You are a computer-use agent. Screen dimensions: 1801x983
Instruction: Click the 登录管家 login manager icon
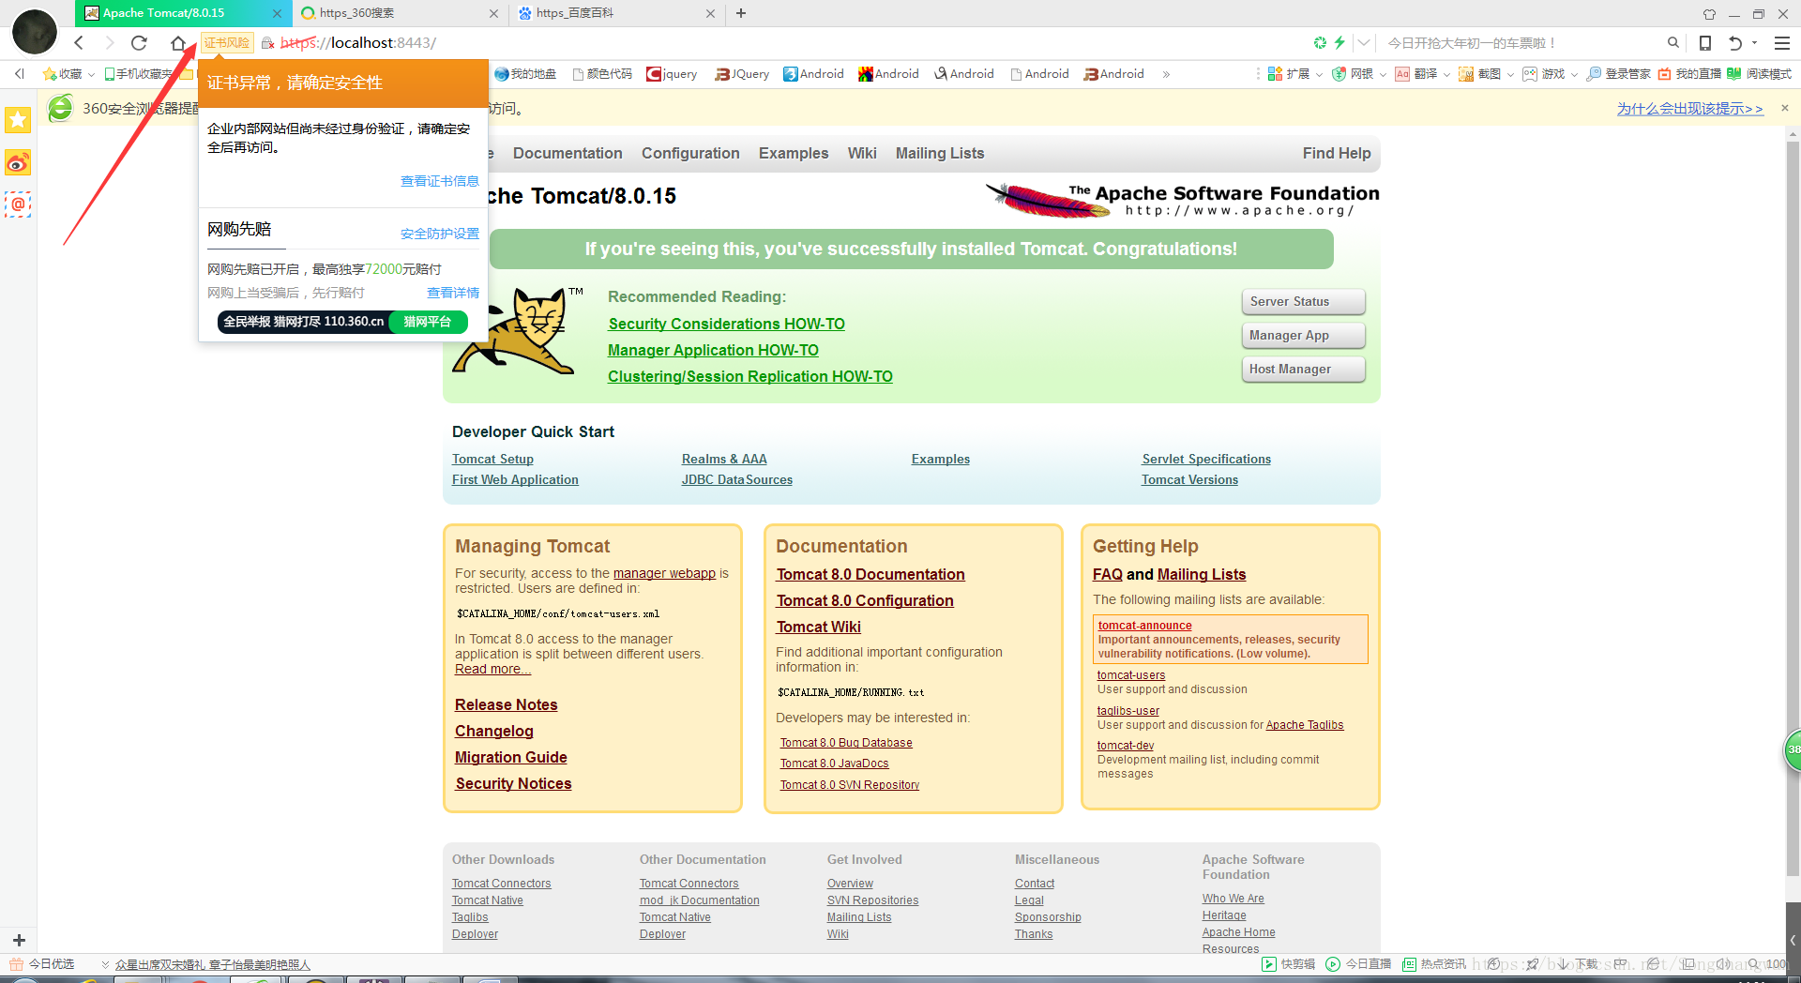coord(1618,74)
